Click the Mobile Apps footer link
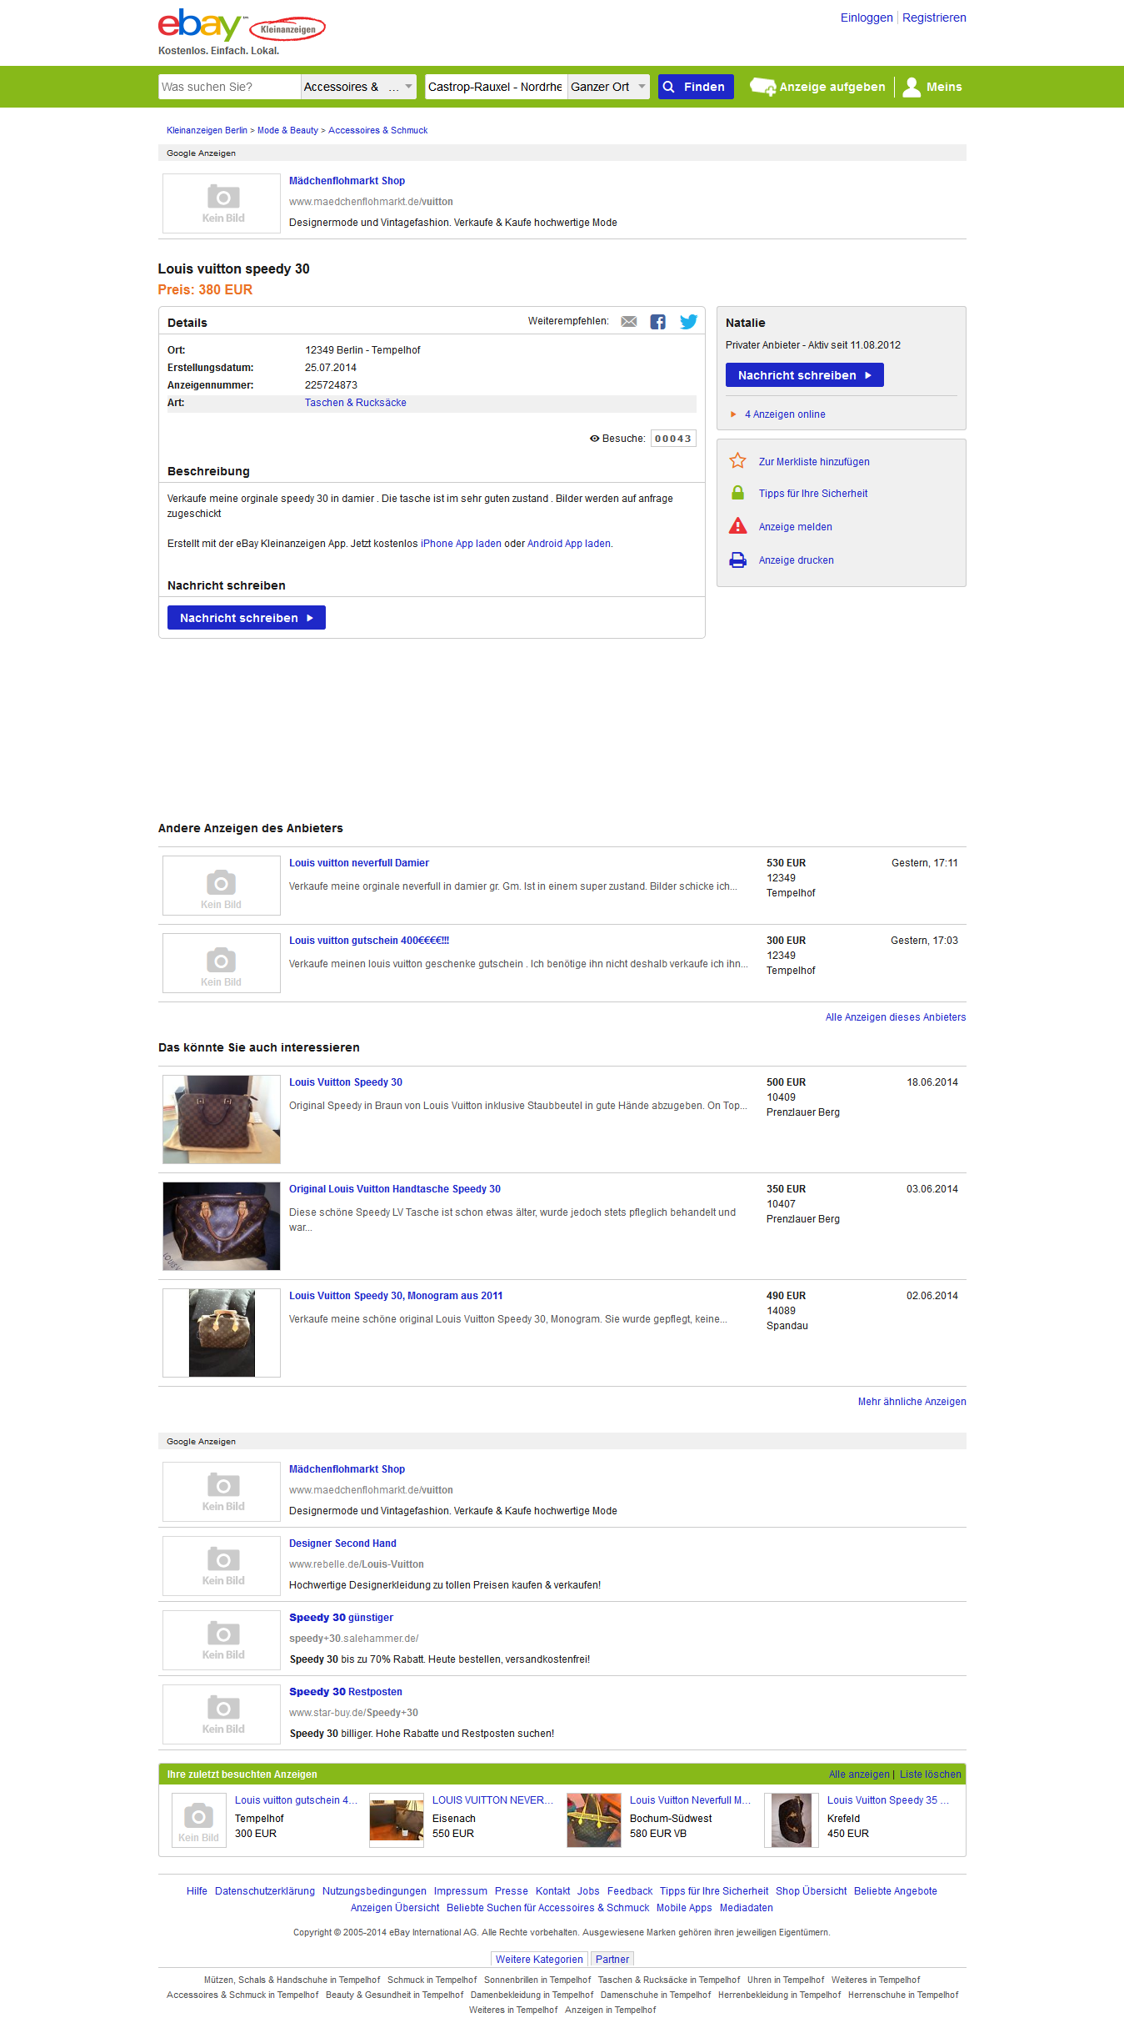The height and width of the screenshot is (2043, 1124). (x=684, y=1908)
